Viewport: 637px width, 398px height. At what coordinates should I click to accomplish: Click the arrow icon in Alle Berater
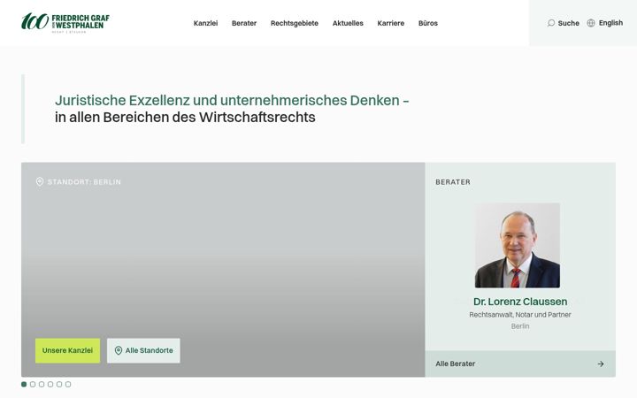pos(601,364)
